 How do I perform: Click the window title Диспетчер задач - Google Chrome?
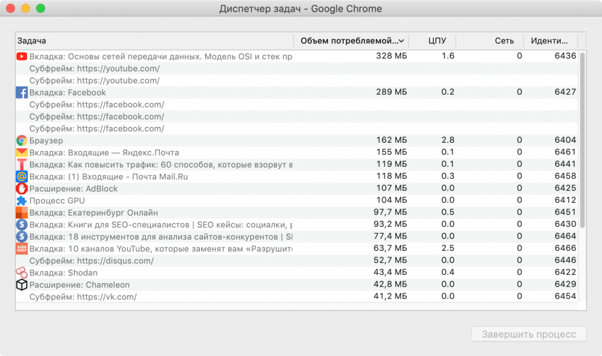coord(300,9)
